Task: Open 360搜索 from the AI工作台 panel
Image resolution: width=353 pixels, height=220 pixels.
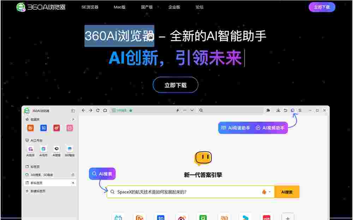Action: coord(69,149)
